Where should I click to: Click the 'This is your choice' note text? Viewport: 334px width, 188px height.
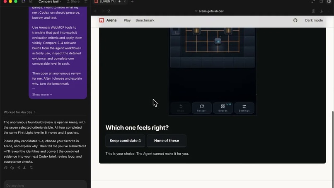[147, 154]
